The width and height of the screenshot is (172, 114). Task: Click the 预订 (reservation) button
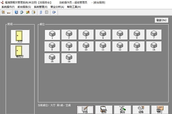pos(160,110)
